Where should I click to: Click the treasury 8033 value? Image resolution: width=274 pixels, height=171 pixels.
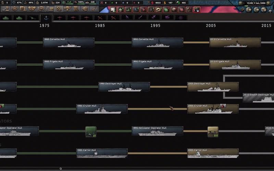point(156,3)
